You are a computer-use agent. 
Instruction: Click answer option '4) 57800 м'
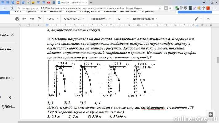118,117
